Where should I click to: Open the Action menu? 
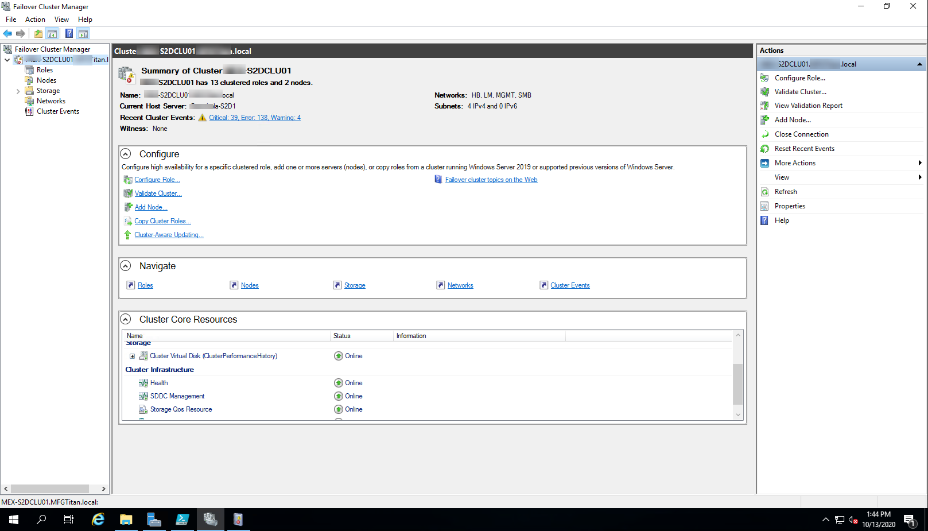coord(35,20)
